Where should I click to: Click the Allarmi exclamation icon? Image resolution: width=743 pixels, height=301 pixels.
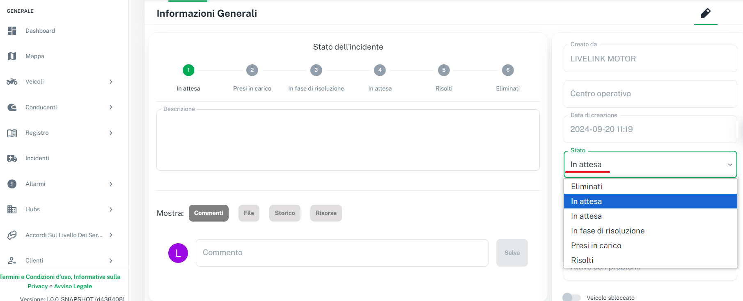click(12, 184)
